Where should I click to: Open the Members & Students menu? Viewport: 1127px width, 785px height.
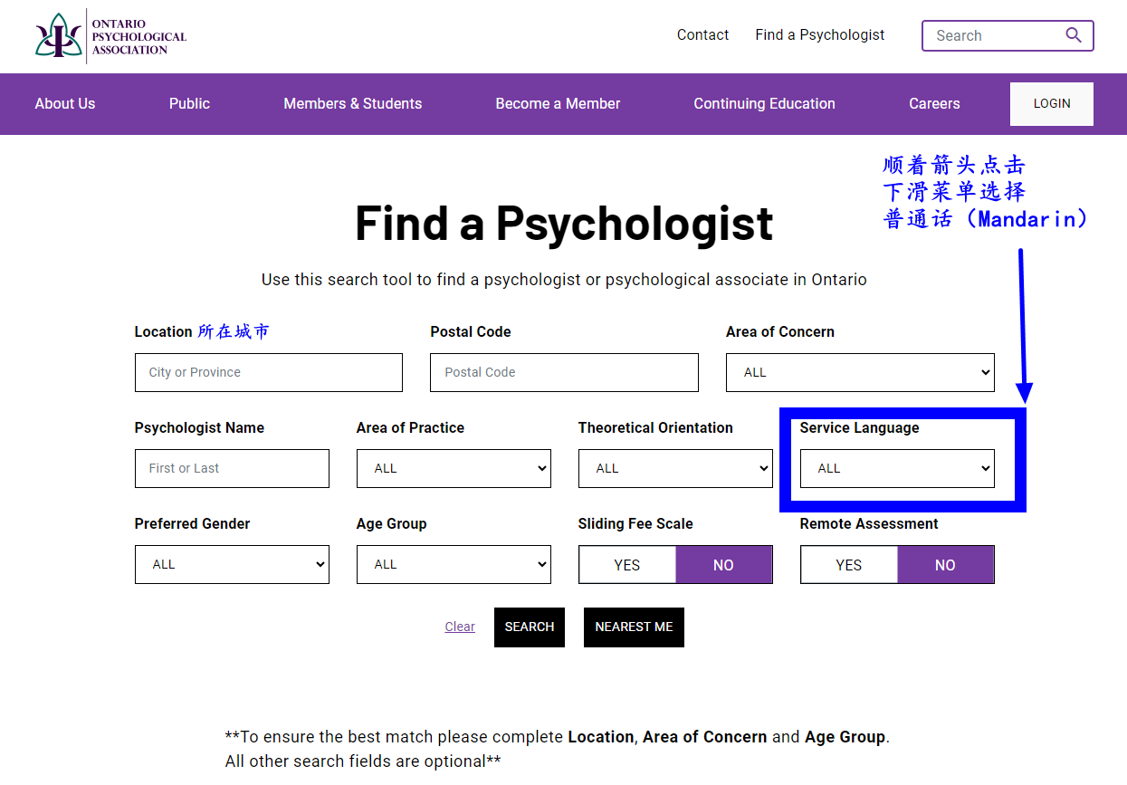tap(352, 104)
